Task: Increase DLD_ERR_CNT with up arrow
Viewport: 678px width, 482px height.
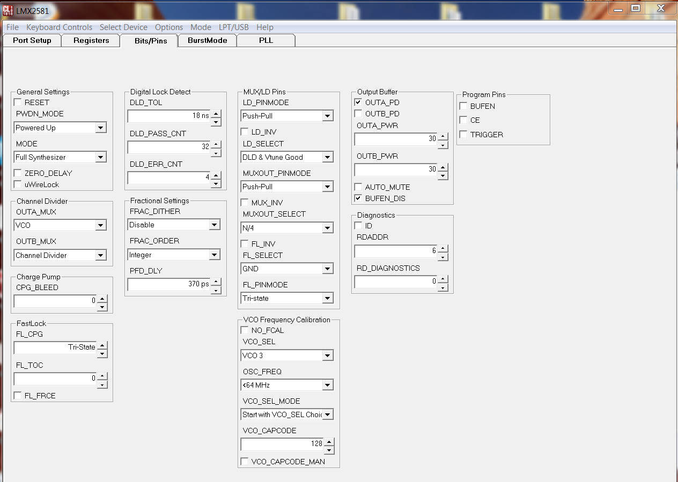Action: tap(216, 175)
